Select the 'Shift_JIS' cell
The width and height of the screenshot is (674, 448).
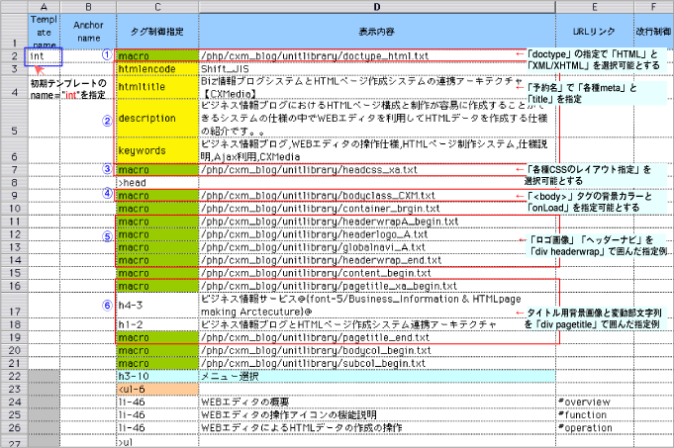click(x=377, y=69)
